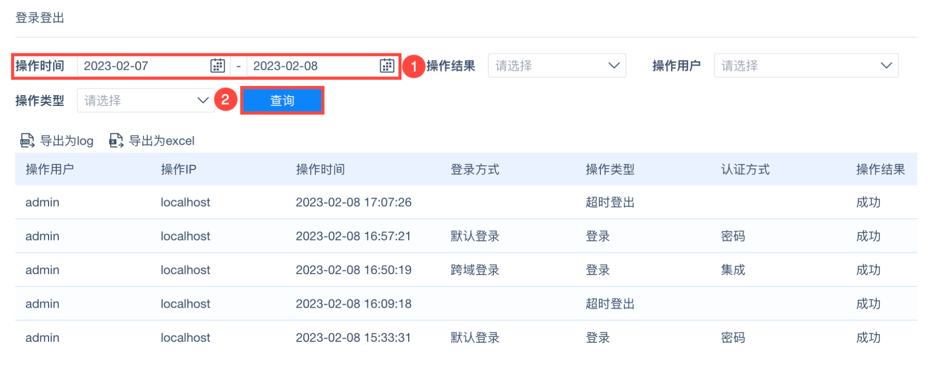
Task: Click the 登录方式 column header
Action: click(x=474, y=169)
